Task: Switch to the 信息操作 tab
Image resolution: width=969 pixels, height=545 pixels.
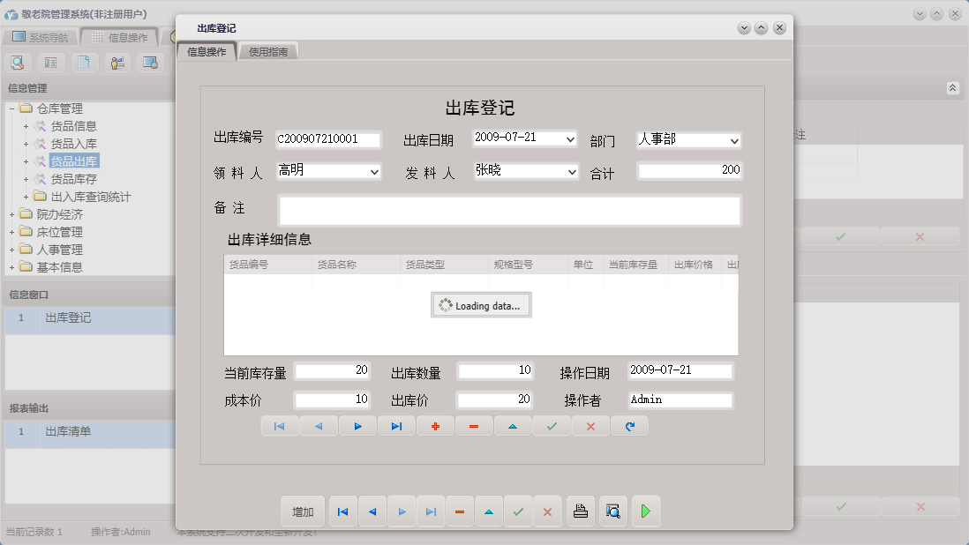Action: [209, 50]
